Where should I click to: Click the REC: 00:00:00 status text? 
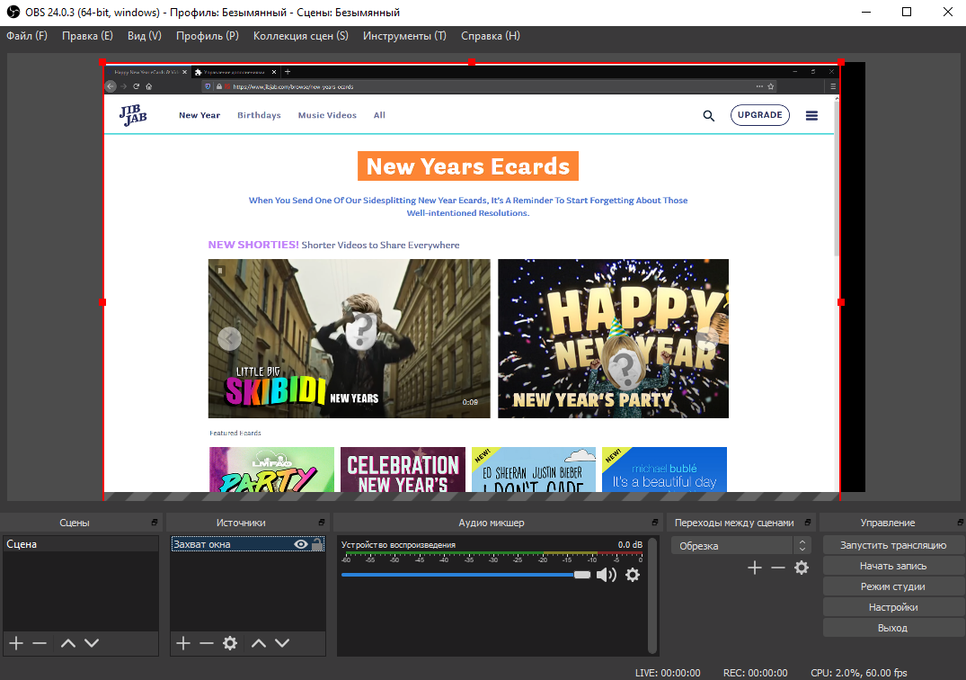click(756, 673)
